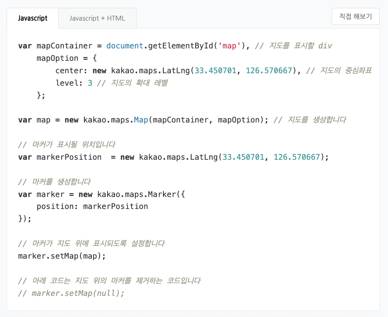Click the closing }); of Marker call
This screenshot has height=317, width=388.
coord(25,219)
